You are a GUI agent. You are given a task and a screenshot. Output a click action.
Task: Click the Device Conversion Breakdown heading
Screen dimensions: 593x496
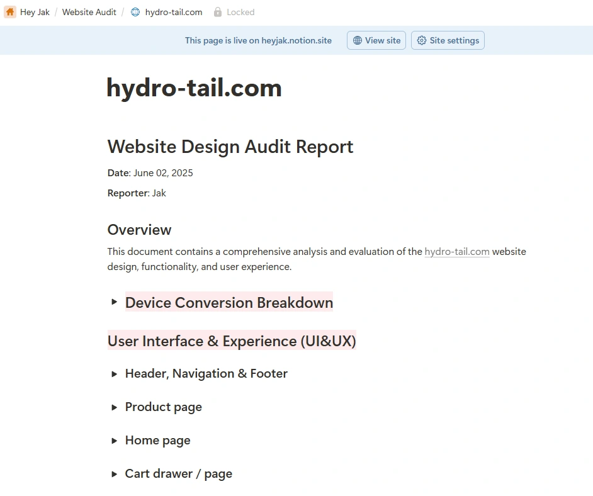(229, 302)
